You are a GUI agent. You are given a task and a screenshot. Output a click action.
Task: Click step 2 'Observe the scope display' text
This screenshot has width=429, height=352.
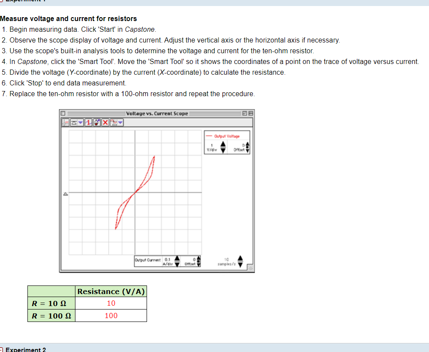pyautogui.click(x=174, y=40)
